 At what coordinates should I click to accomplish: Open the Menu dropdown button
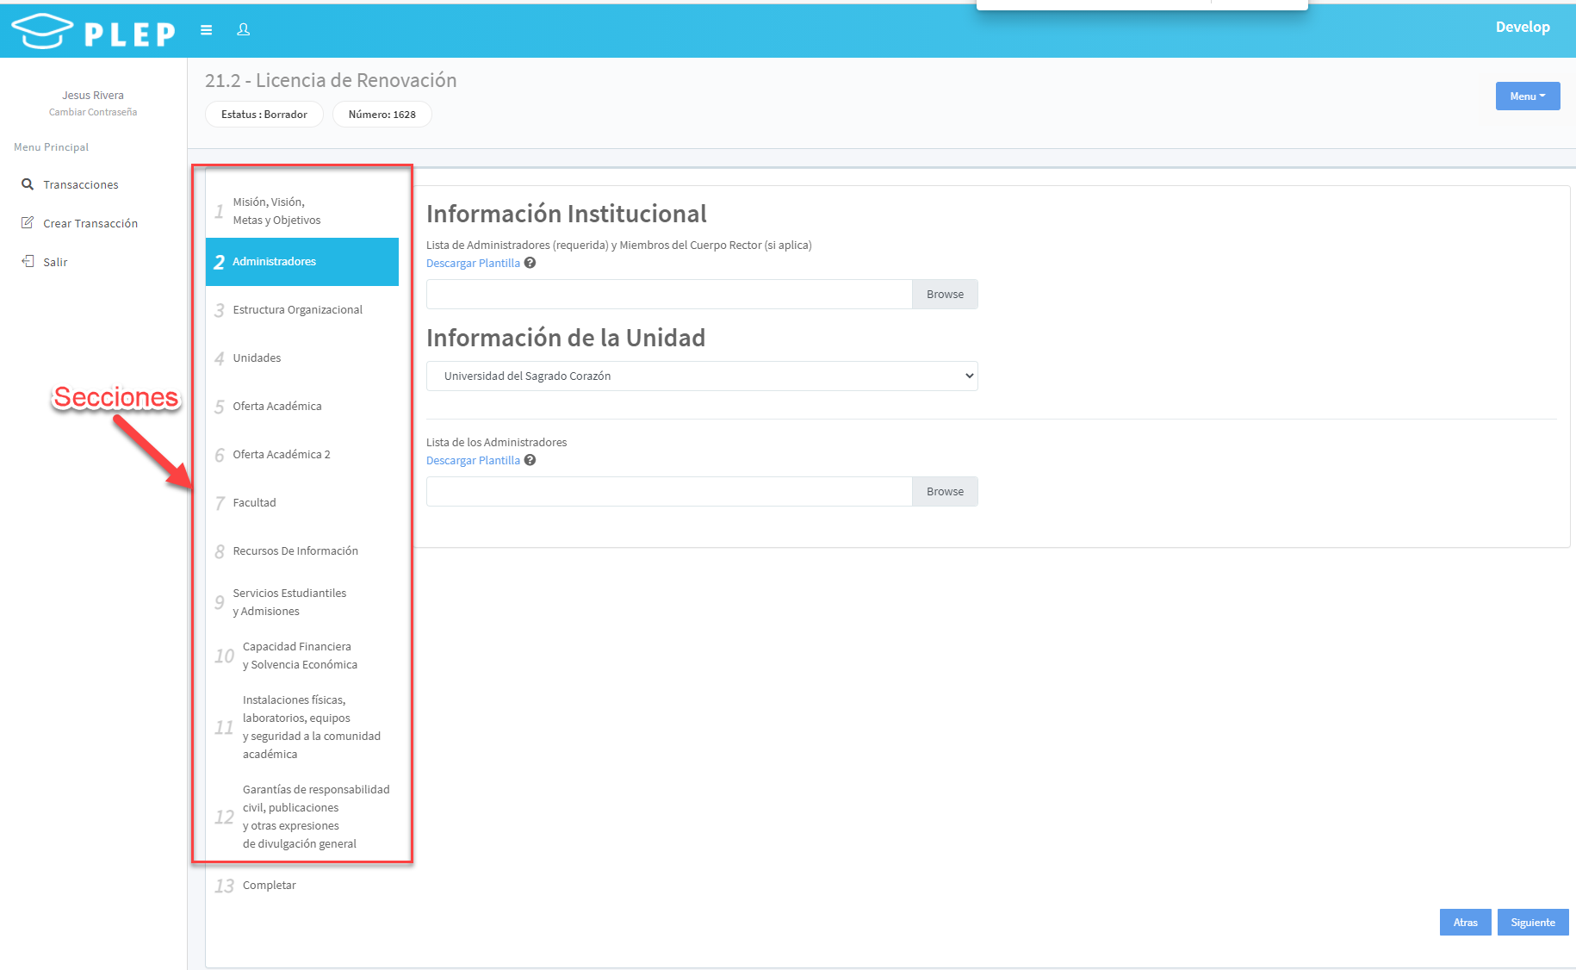1528,96
